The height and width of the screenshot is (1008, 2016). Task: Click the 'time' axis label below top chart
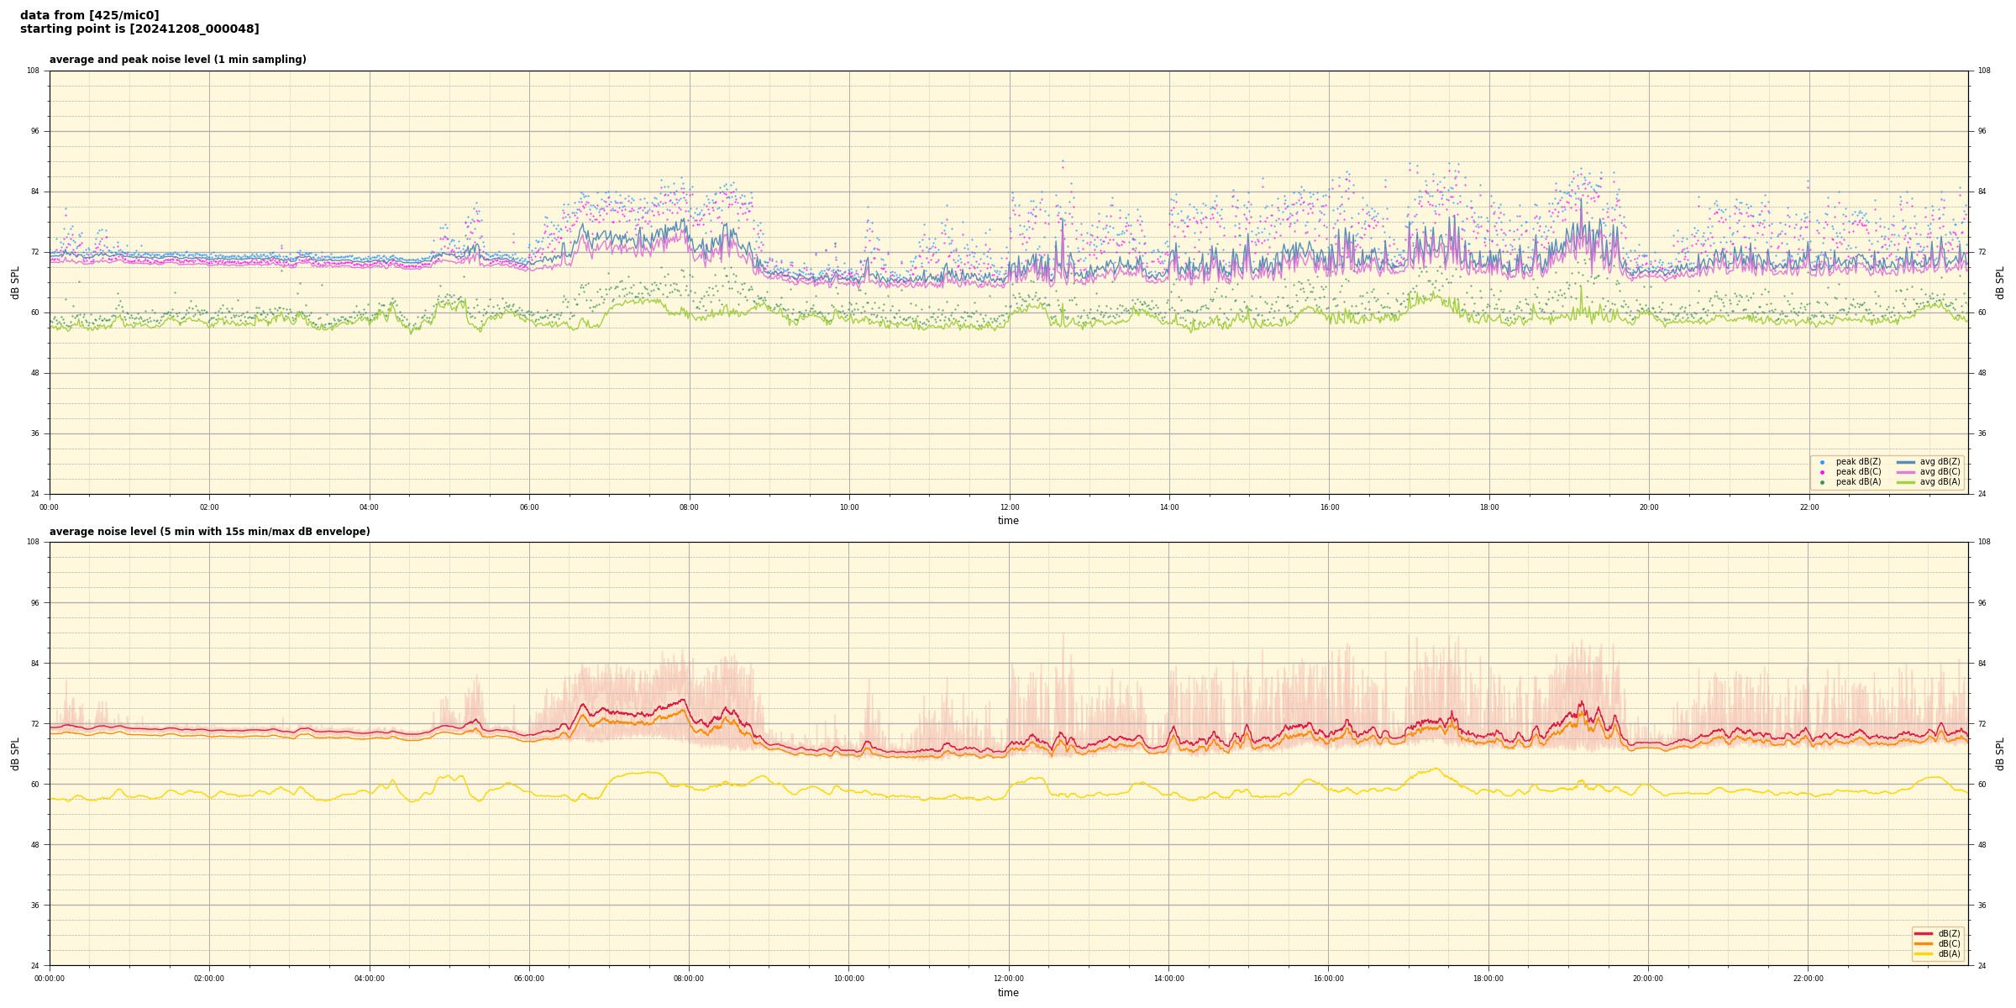tap(1008, 521)
